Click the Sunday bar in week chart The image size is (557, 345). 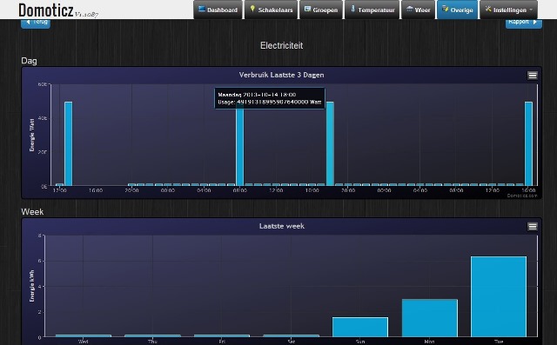point(360,327)
